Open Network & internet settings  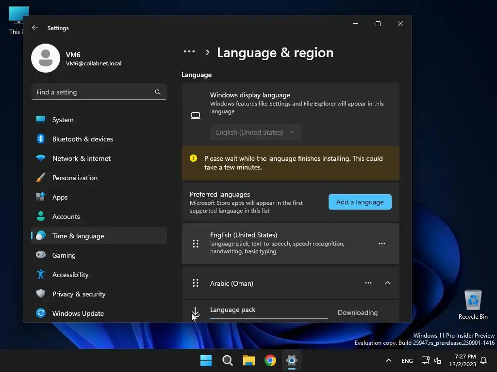click(99, 158)
